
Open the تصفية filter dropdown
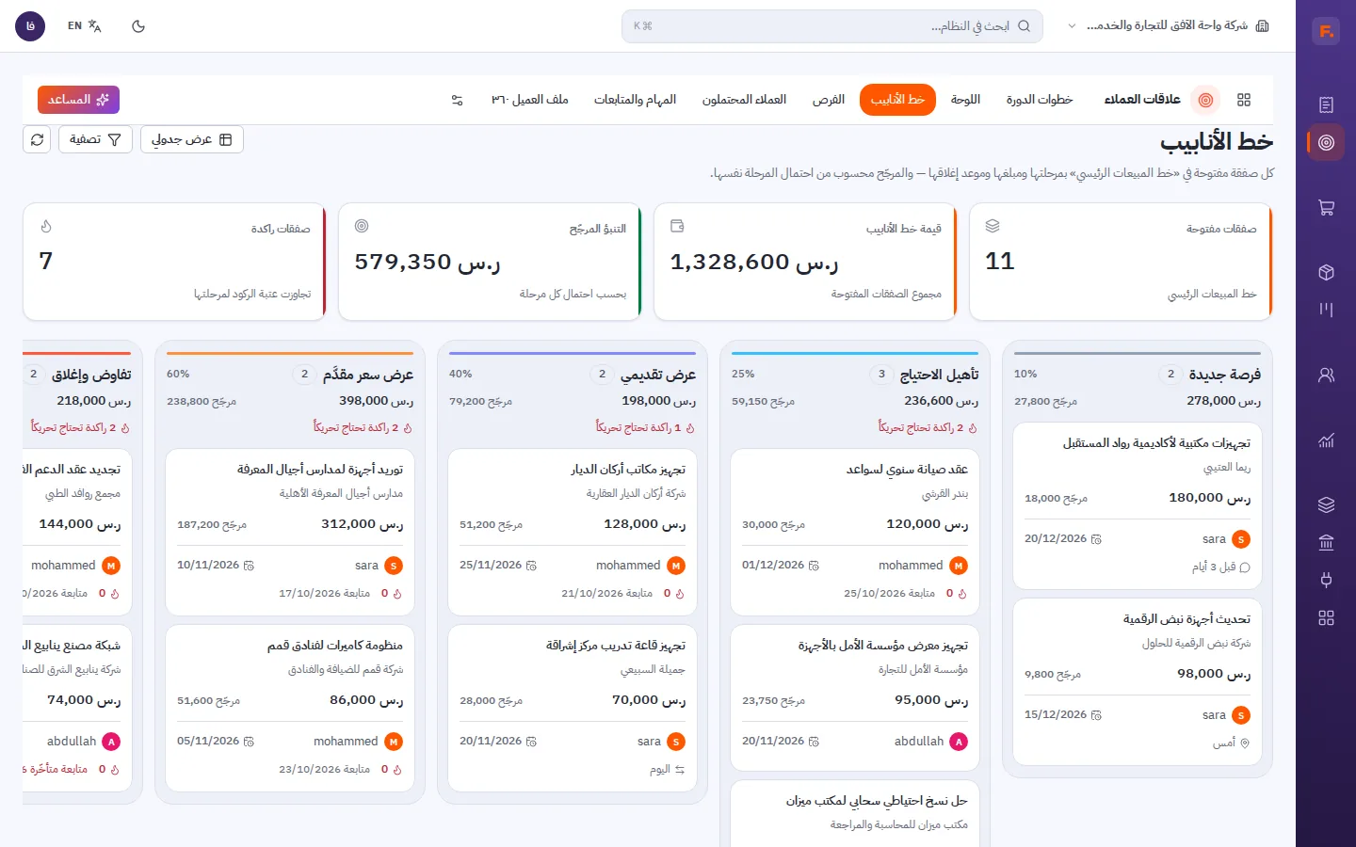(95, 139)
